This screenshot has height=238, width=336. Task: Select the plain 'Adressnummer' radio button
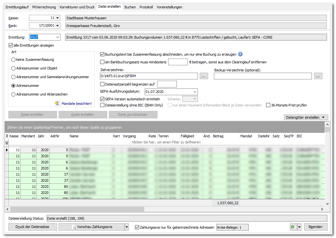pyautogui.click(x=13, y=86)
